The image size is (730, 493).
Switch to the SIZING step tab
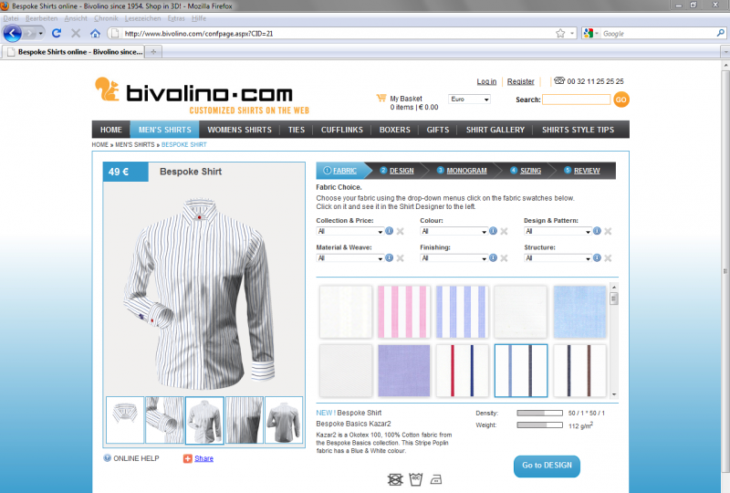530,171
